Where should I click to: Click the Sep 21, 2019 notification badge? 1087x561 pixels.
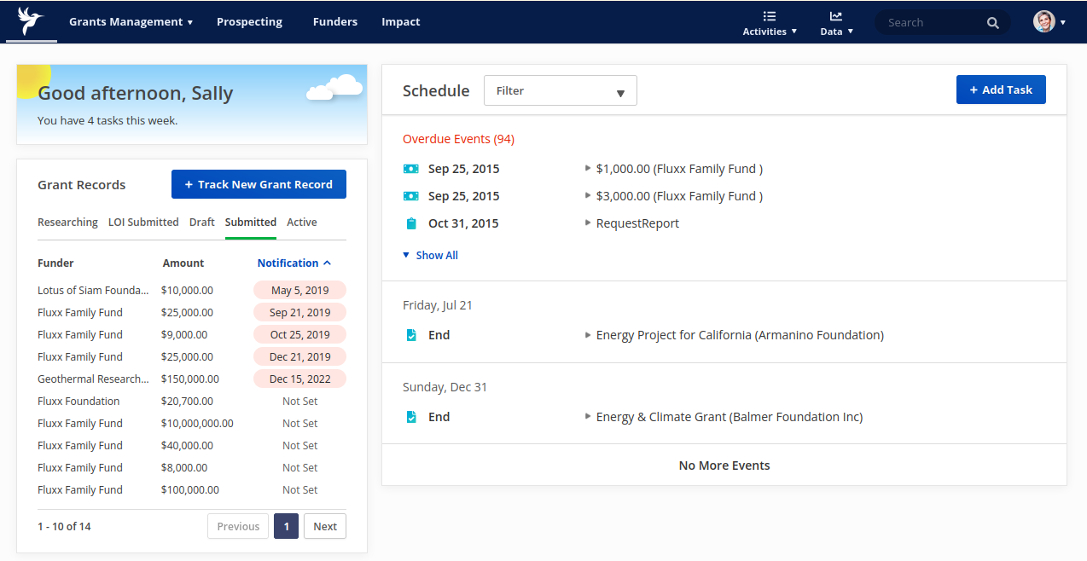click(299, 312)
